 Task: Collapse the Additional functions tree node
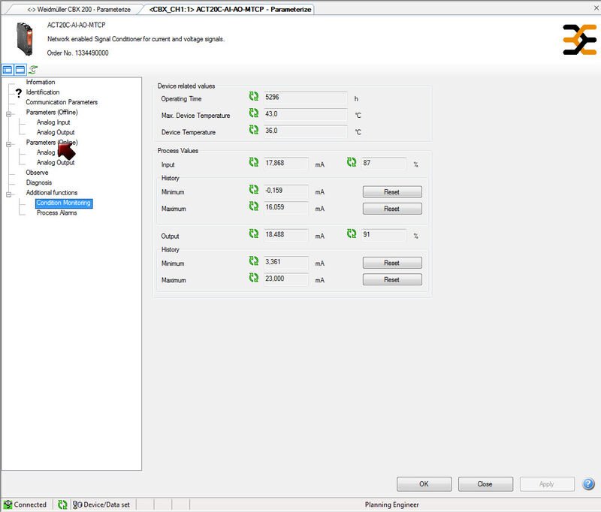tap(8, 194)
